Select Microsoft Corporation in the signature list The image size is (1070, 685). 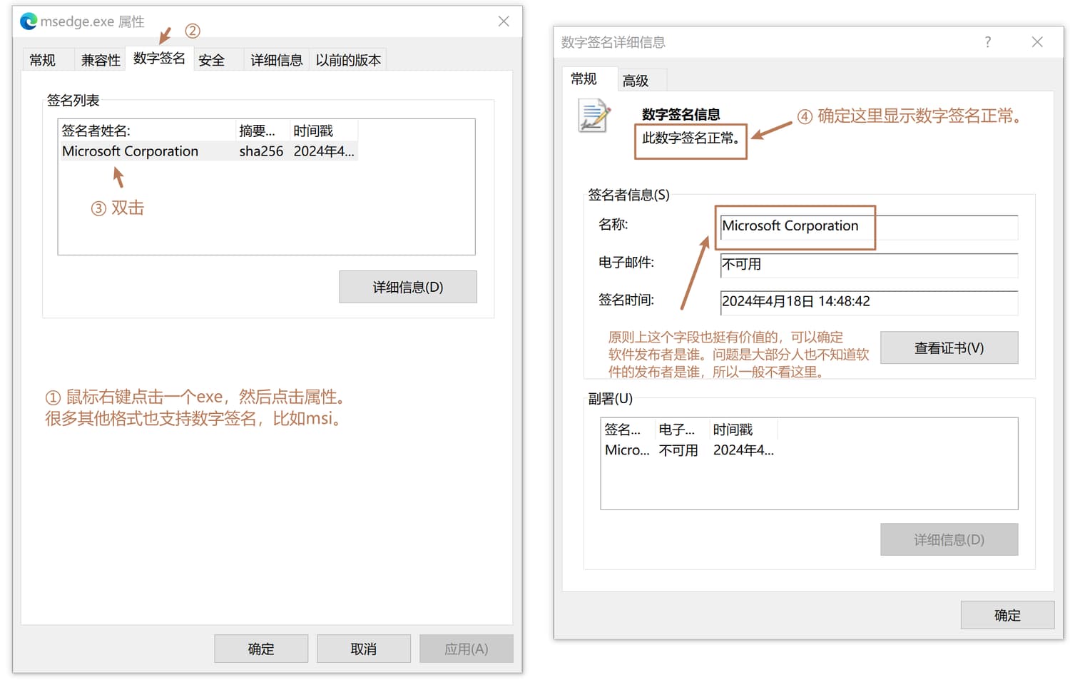point(130,151)
